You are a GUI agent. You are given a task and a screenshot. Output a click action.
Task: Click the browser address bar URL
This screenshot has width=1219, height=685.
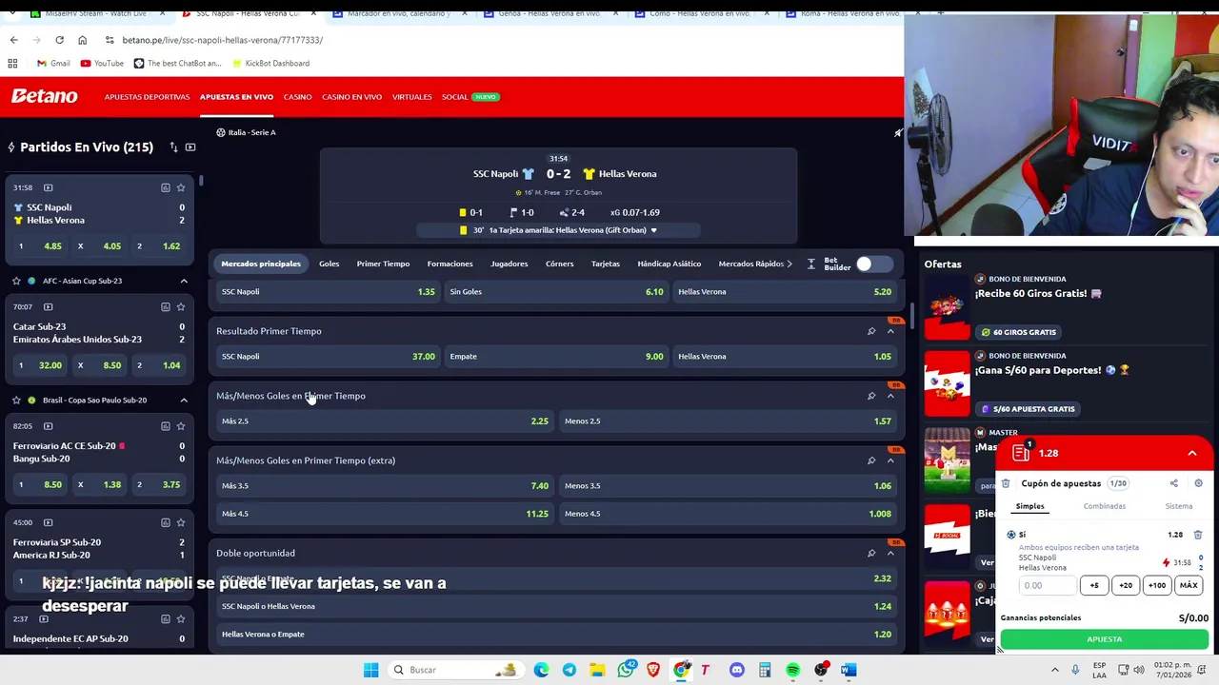click(x=223, y=40)
